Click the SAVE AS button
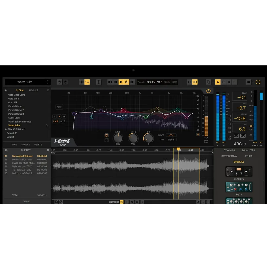267x267 pixels. tap(26, 144)
